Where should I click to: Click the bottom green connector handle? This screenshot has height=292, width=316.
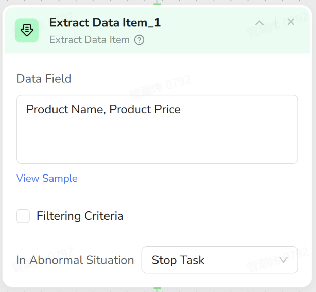[x=157, y=288]
